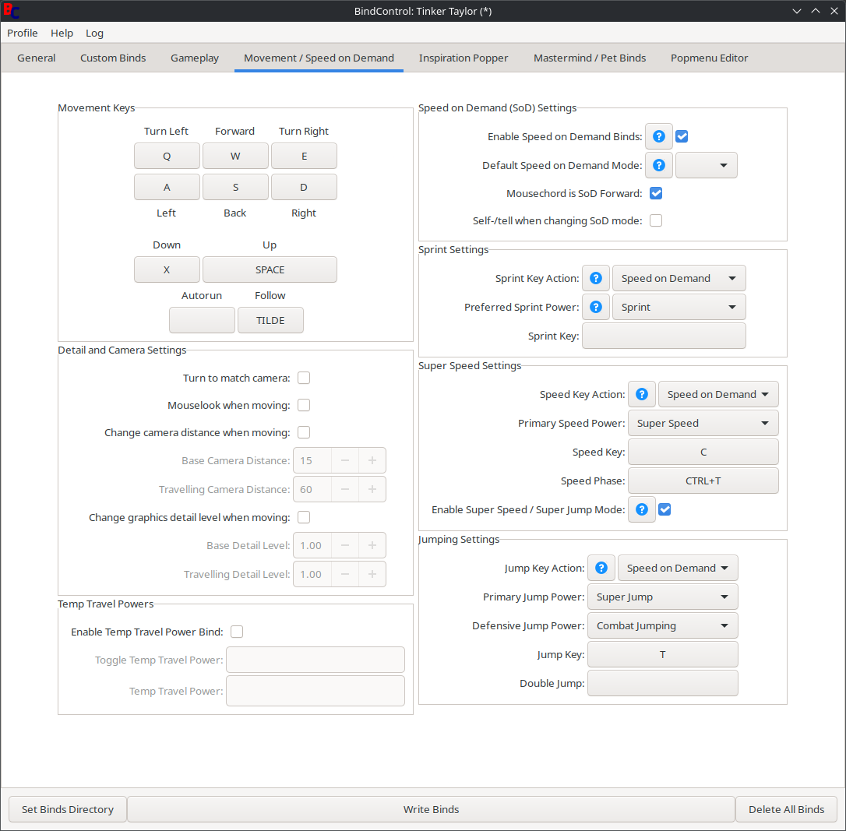Open Default Speed on Demand Mode dropdown
Image resolution: width=846 pixels, height=831 pixels.
pyautogui.click(x=706, y=165)
